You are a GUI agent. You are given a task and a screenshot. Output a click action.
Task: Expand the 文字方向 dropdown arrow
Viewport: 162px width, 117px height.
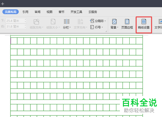pyautogui.click(x=87, y=27)
